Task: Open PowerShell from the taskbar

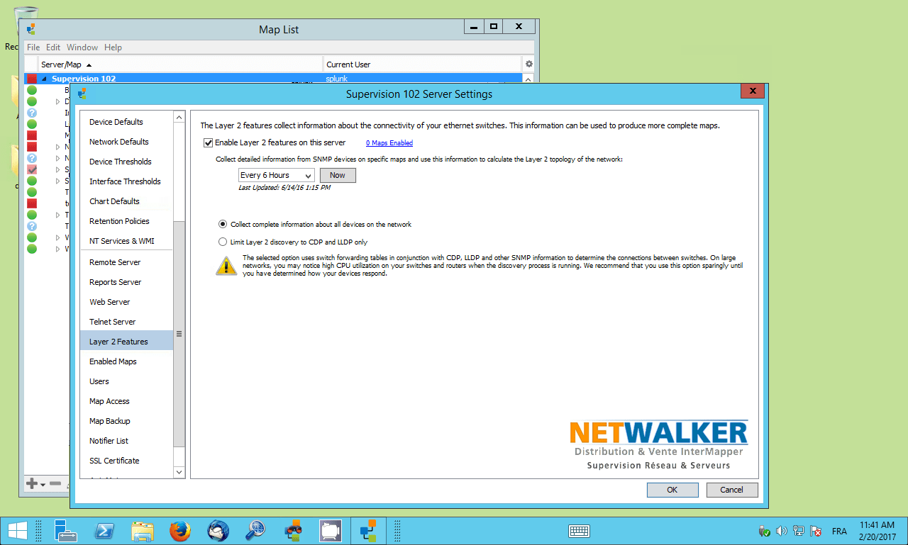Action: pos(106,531)
